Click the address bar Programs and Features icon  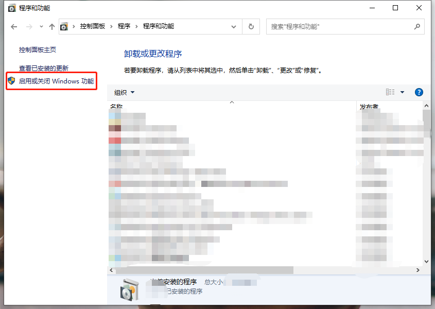[64, 26]
